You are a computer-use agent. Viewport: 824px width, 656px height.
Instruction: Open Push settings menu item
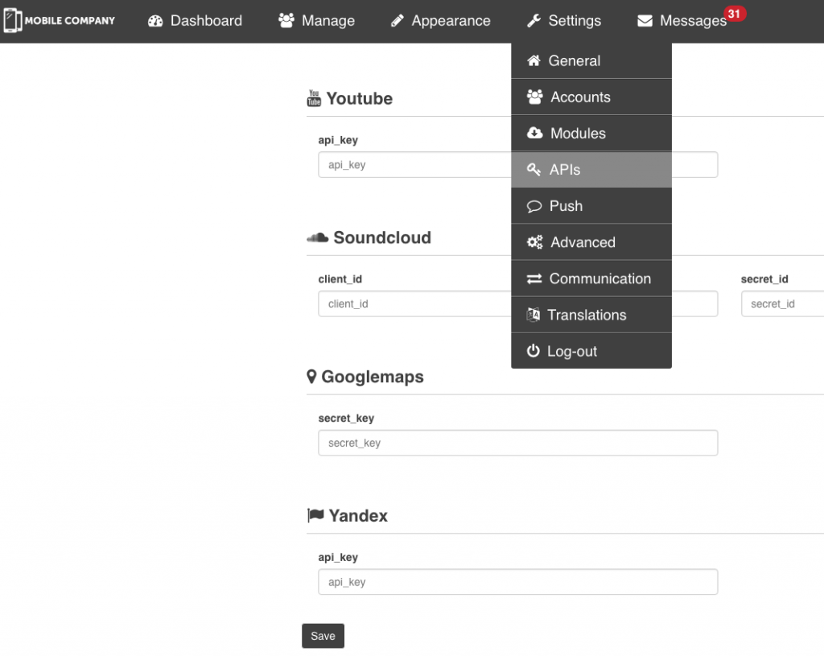566,206
